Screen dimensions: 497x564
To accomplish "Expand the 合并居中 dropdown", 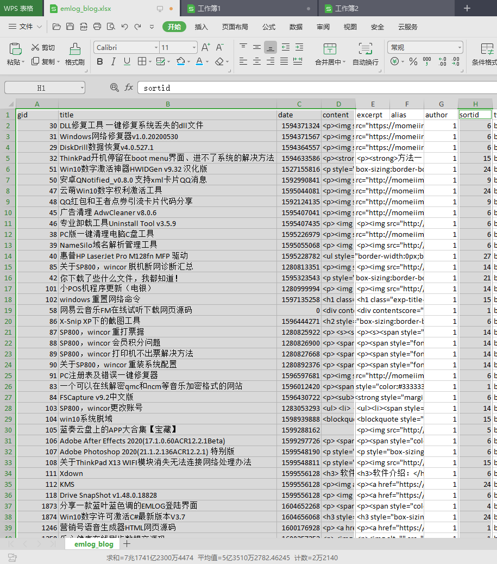I will click(x=344, y=62).
